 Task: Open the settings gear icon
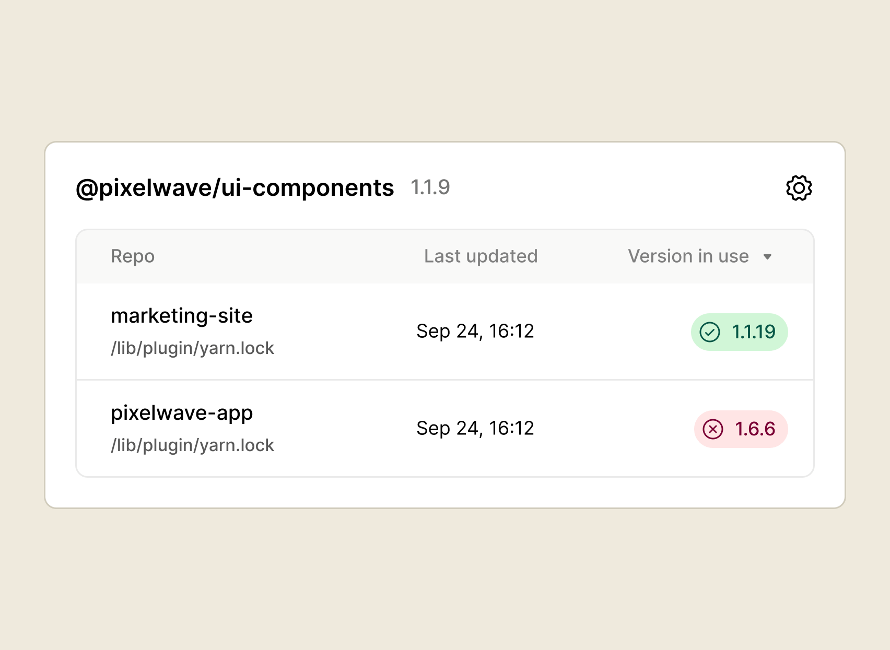click(799, 188)
